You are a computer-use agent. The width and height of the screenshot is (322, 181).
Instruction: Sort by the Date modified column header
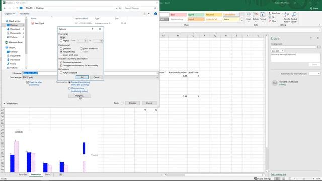pyautogui.click(x=81, y=19)
